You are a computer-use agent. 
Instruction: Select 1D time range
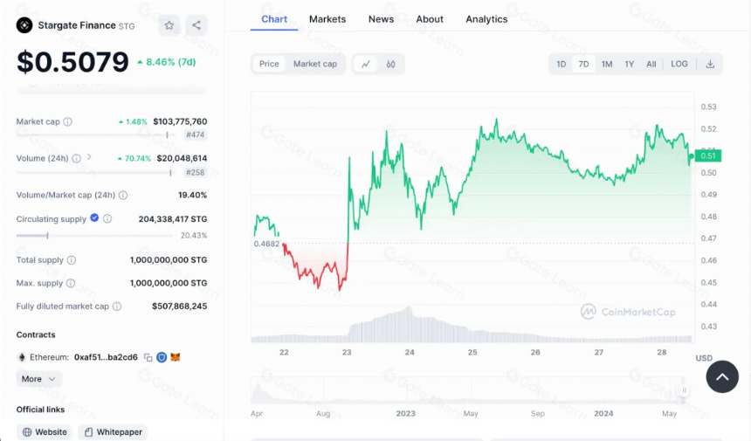(x=562, y=64)
